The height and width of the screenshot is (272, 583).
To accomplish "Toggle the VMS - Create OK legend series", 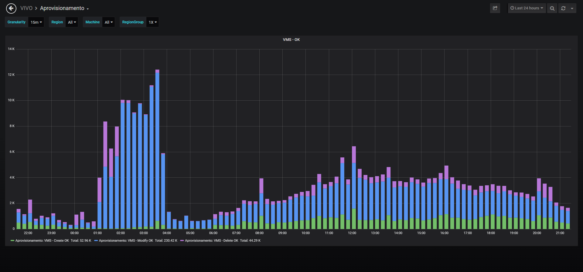I will pyautogui.click(x=42, y=241).
